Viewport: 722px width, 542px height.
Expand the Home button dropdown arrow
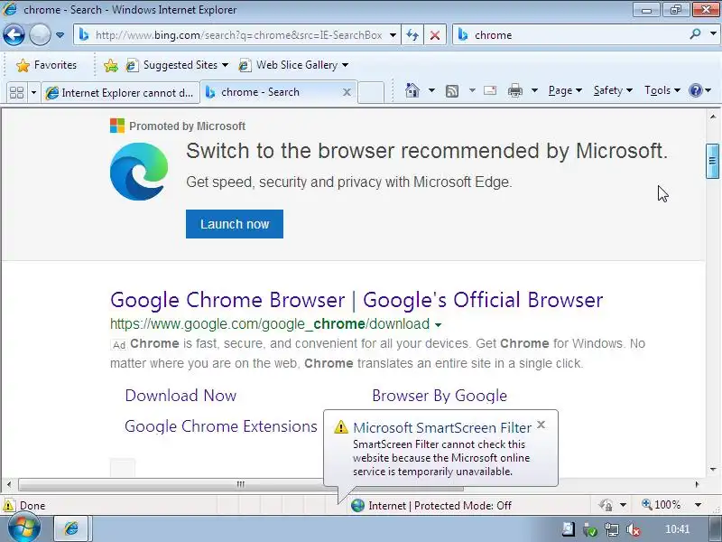coord(431,90)
